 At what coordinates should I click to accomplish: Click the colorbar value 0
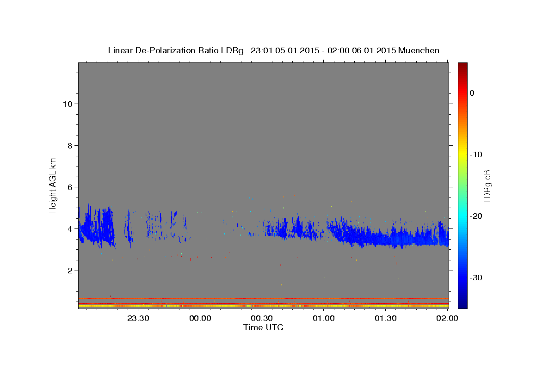(x=472, y=93)
